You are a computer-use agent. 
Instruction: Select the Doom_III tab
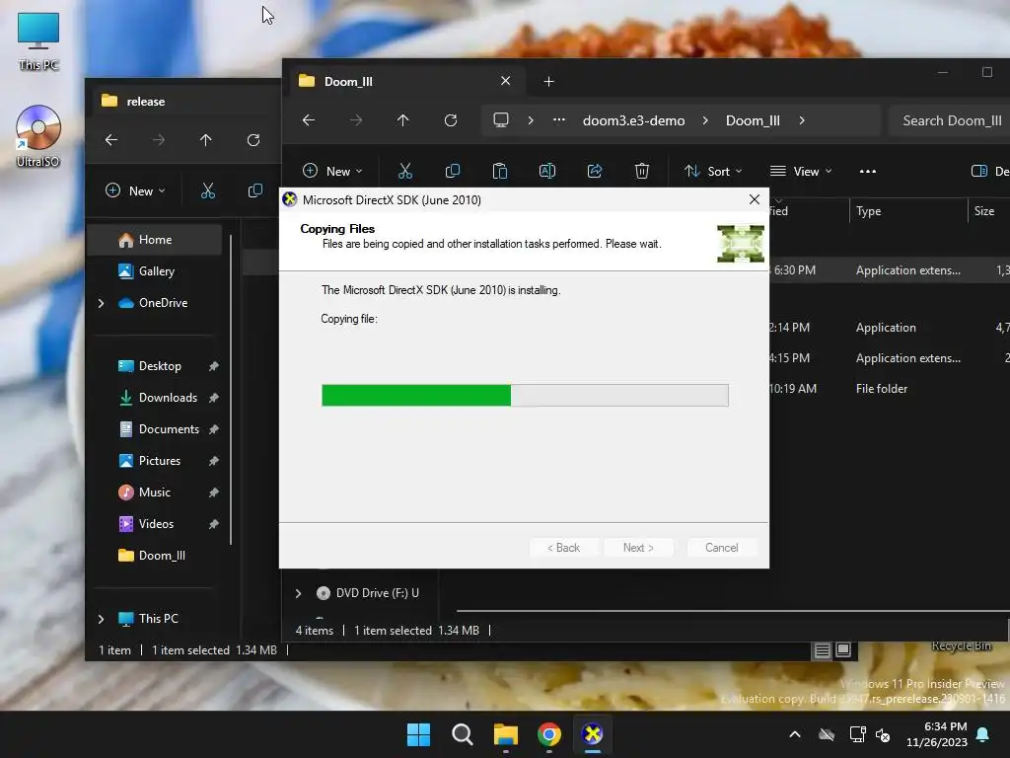pos(405,81)
